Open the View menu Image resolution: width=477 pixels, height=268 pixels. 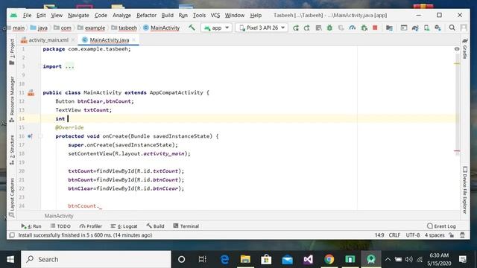pyautogui.click(x=57, y=15)
